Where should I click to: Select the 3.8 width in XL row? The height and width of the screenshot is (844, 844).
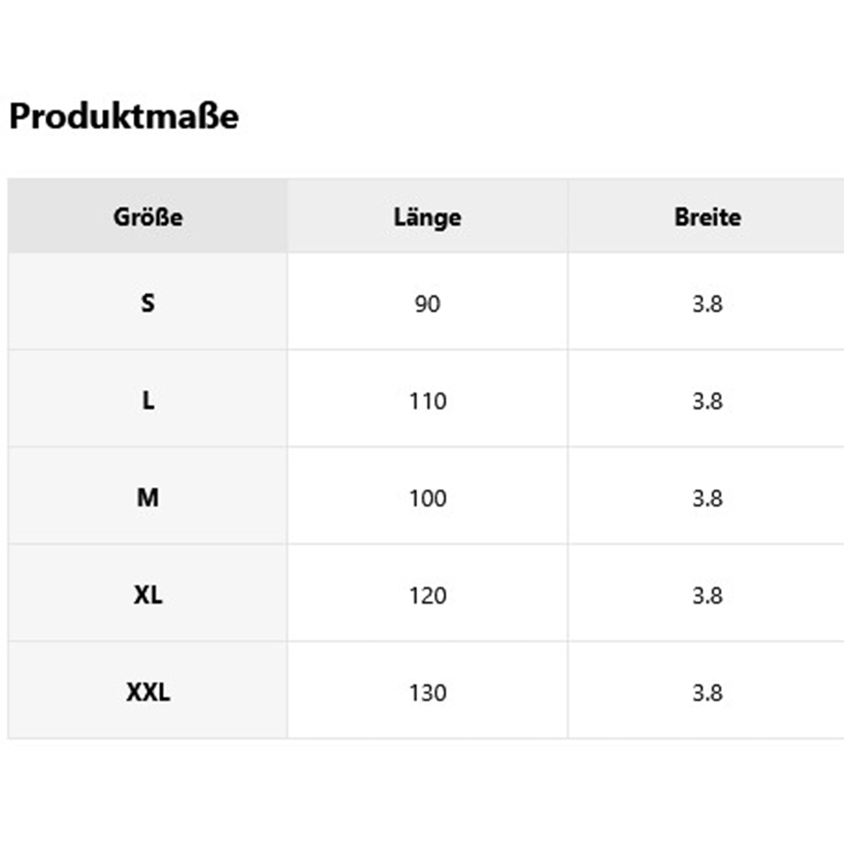pyautogui.click(x=707, y=596)
